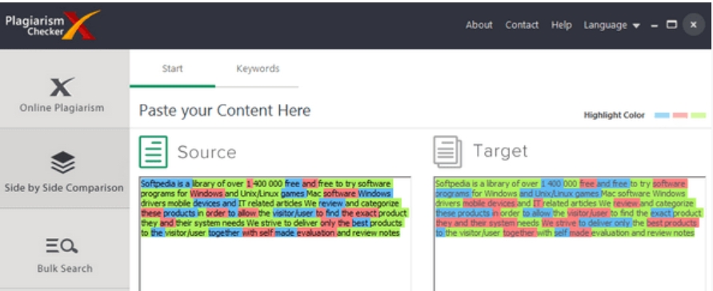
Task: Switch to the Start tab
Action: pos(172,69)
